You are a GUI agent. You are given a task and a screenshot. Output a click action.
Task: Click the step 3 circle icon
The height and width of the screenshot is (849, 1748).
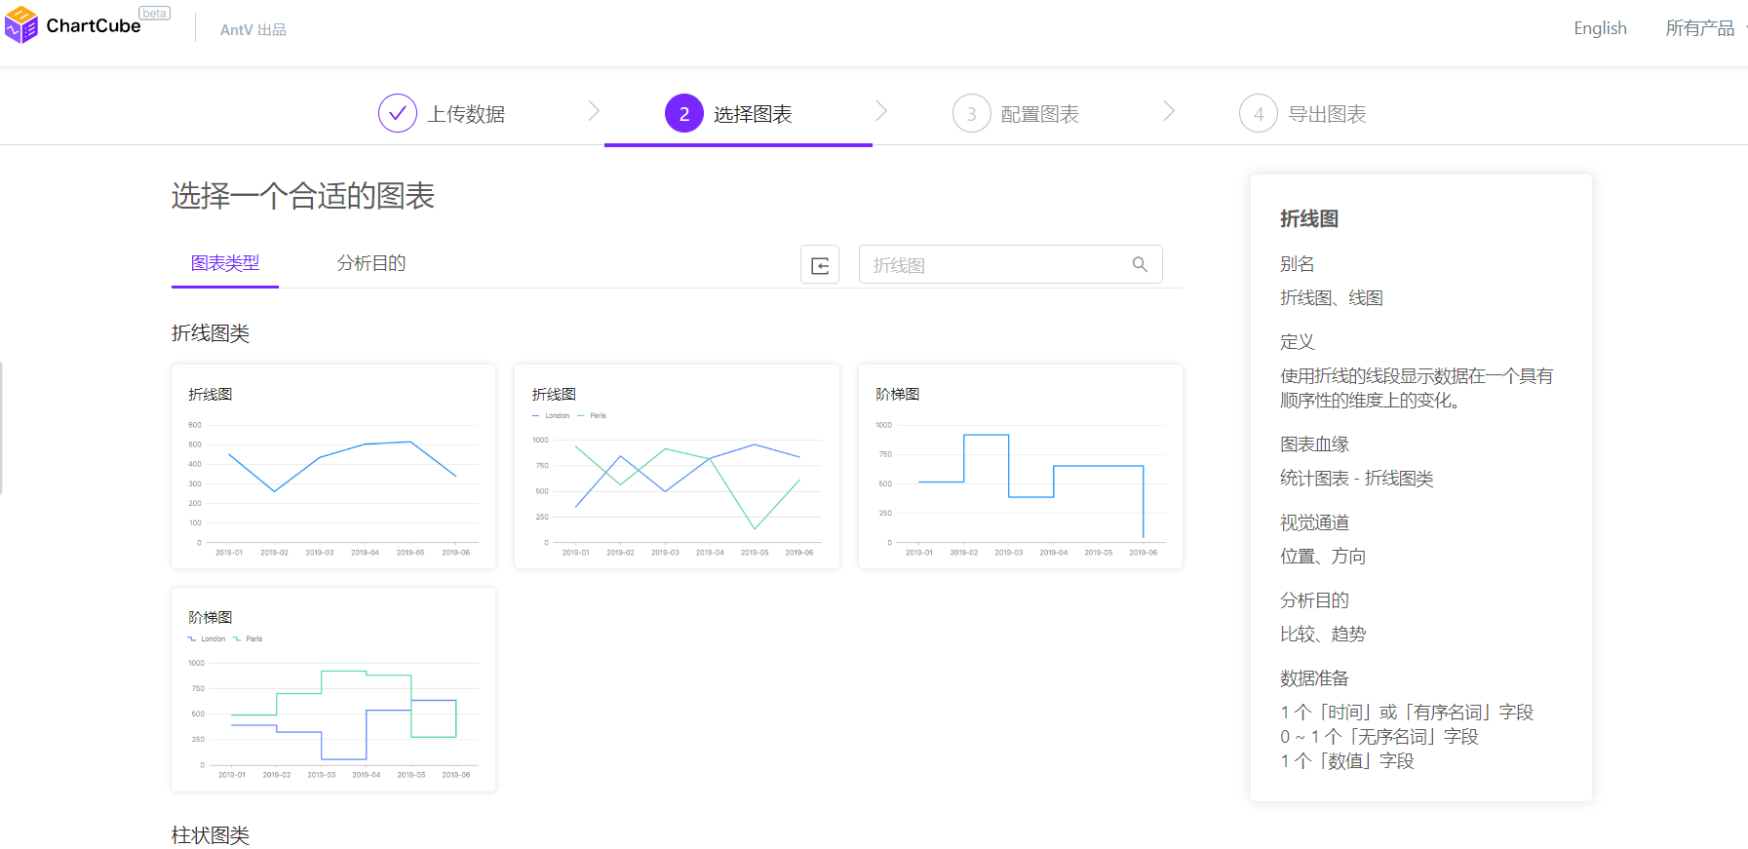971,114
